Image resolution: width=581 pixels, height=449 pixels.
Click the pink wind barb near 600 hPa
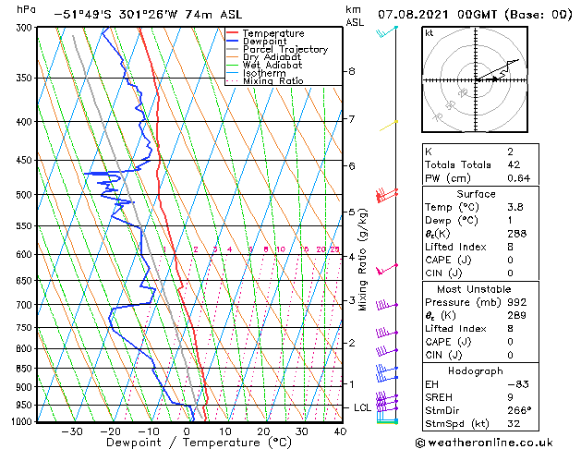point(387,270)
